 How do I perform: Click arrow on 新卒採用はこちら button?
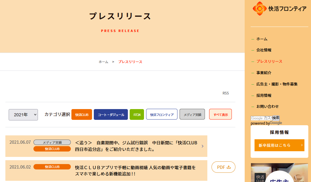pyautogui.click(x=302, y=145)
